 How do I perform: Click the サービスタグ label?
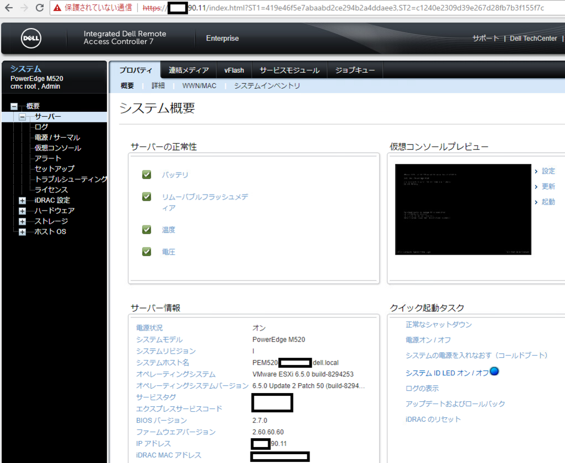156,397
